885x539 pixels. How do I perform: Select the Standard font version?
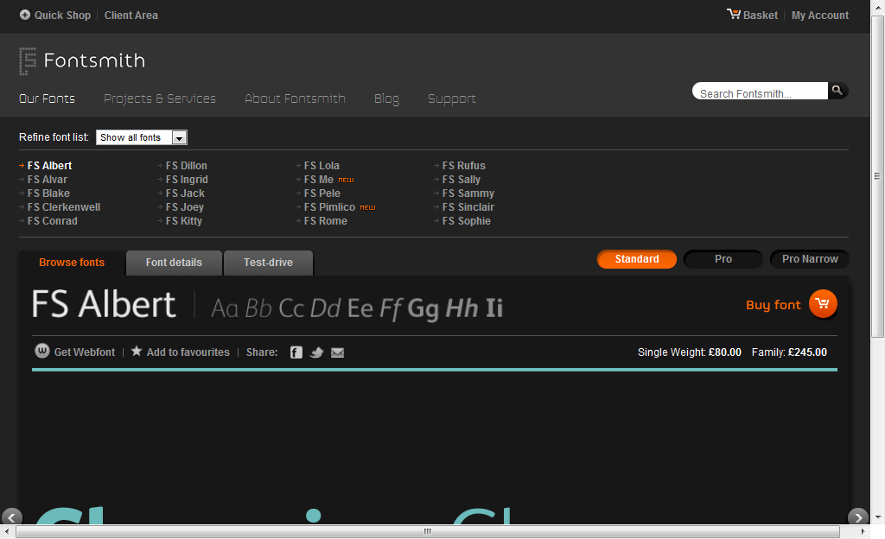coord(637,259)
